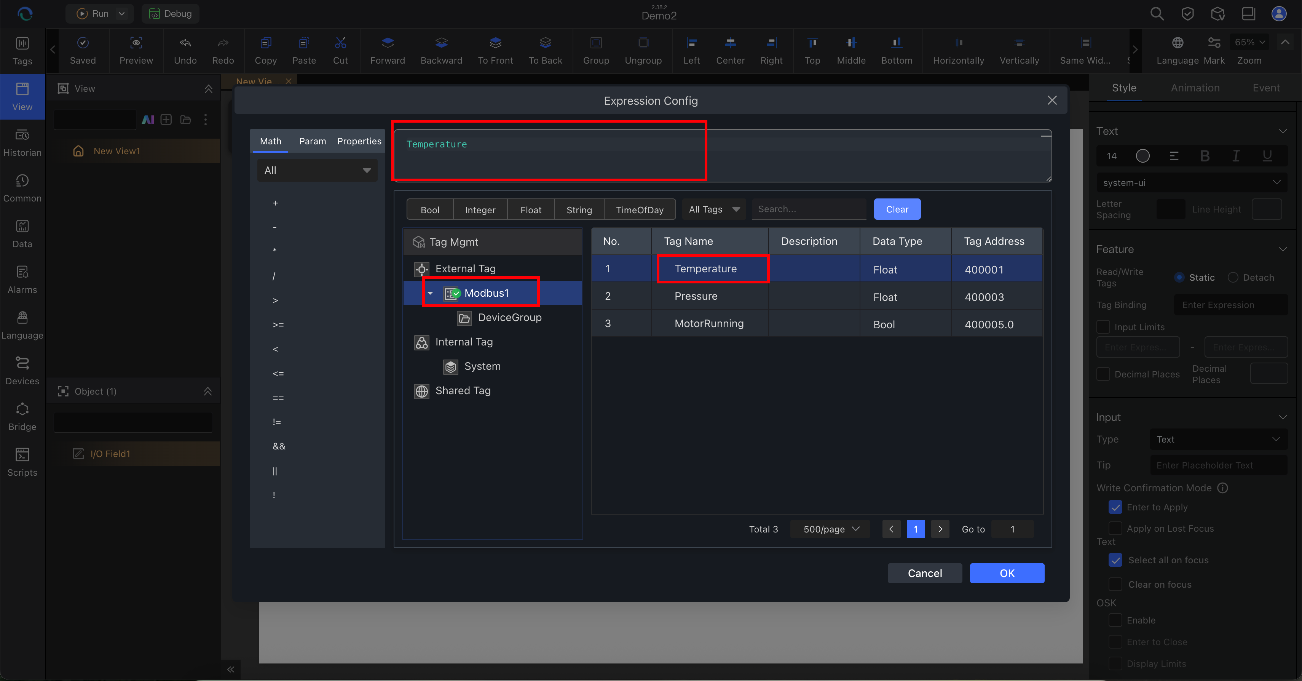Screen dimensions: 1302x681
Task: Toggle bold text formatting
Action: pos(1205,156)
